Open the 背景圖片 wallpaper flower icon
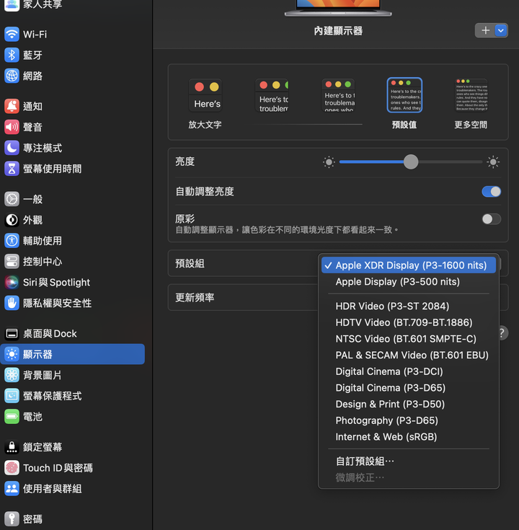Viewport: 519px width, 530px height. [x=12, y=375]
